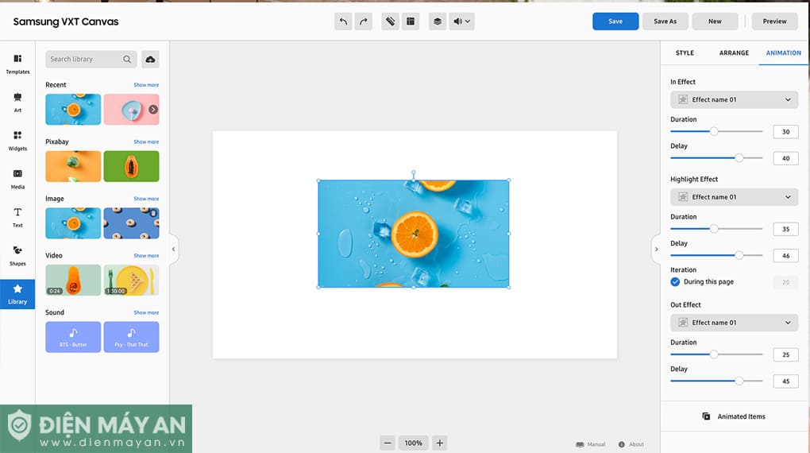Collapse the left library panel

174,250
